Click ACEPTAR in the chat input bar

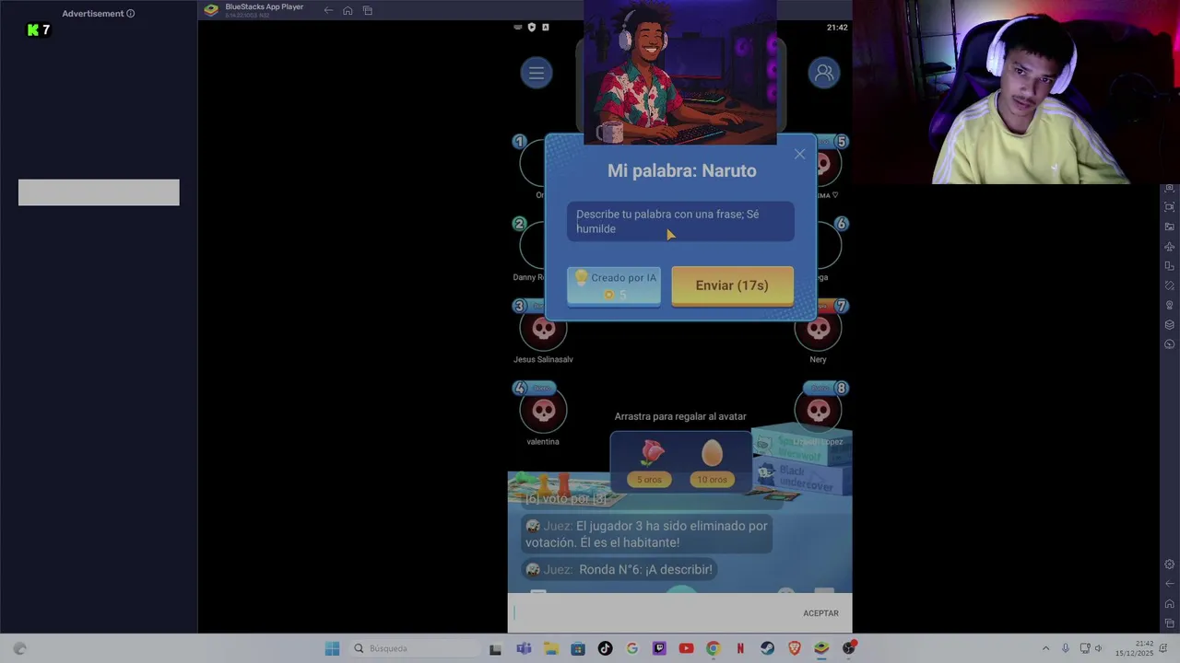[820, 613]
